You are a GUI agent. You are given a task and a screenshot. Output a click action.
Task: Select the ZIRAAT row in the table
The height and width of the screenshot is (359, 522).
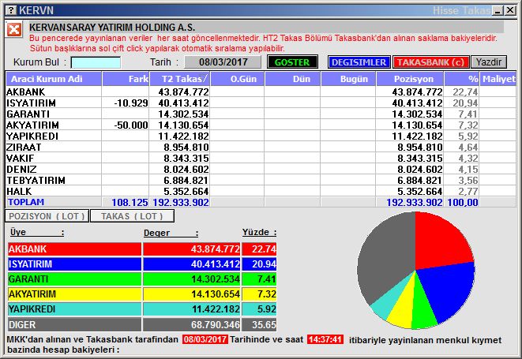261,147
